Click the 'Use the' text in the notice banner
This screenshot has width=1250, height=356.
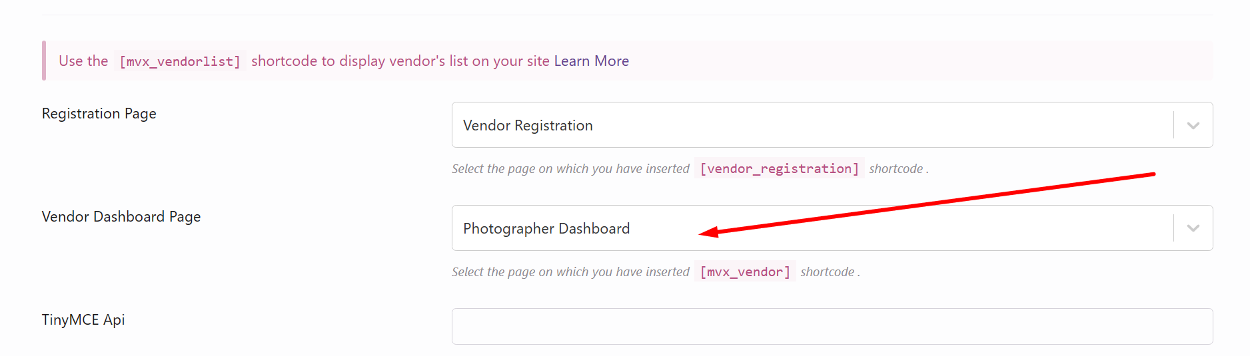click(x=83, y=61)
